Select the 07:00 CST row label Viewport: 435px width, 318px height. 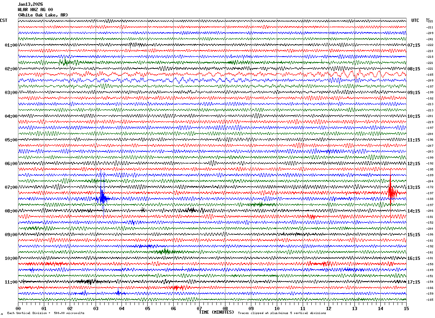point(11,187)
